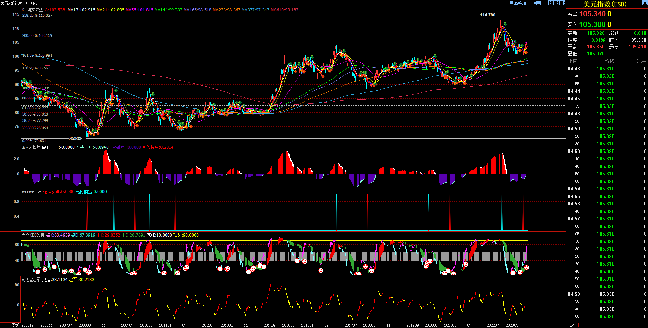Select the 胡家刀法 main chart indicator name
The width and height of the screenshot is (648, 328).
point(35,10)
